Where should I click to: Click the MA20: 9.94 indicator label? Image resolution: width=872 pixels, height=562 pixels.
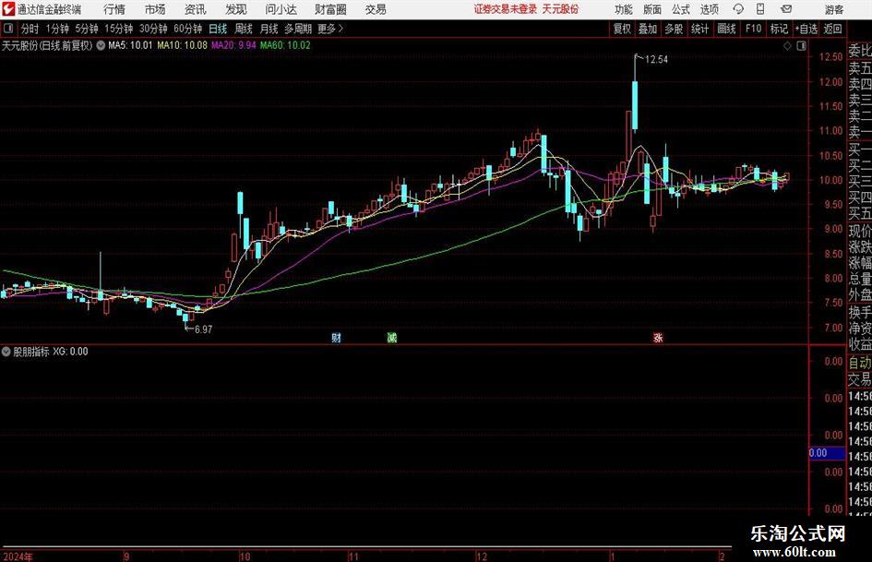[x=233, y=45]
